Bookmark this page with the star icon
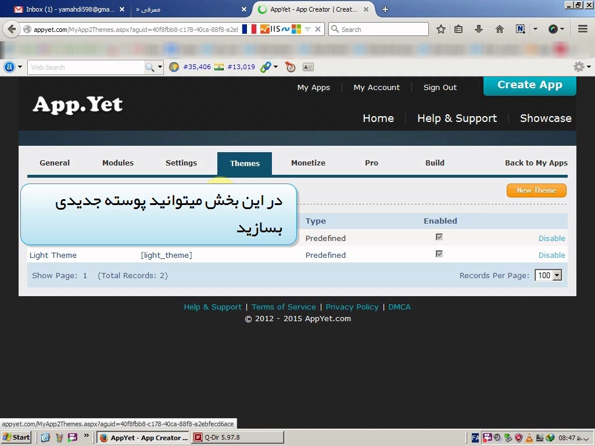Screen dimensions: 595x446 click(440, 29)
